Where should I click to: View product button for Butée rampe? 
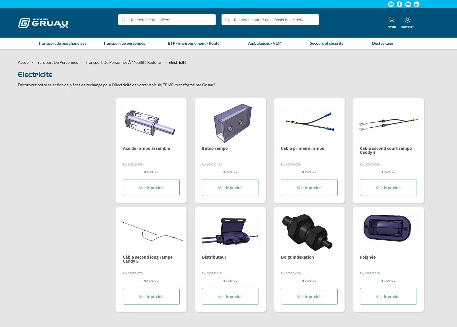230,188
